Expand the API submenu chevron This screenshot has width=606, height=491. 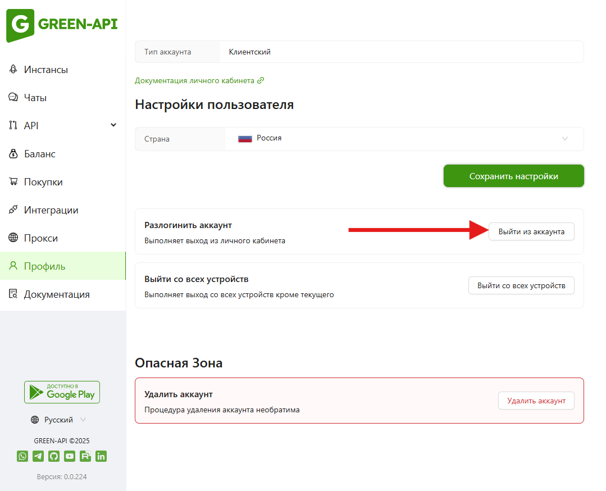[113, 125]
